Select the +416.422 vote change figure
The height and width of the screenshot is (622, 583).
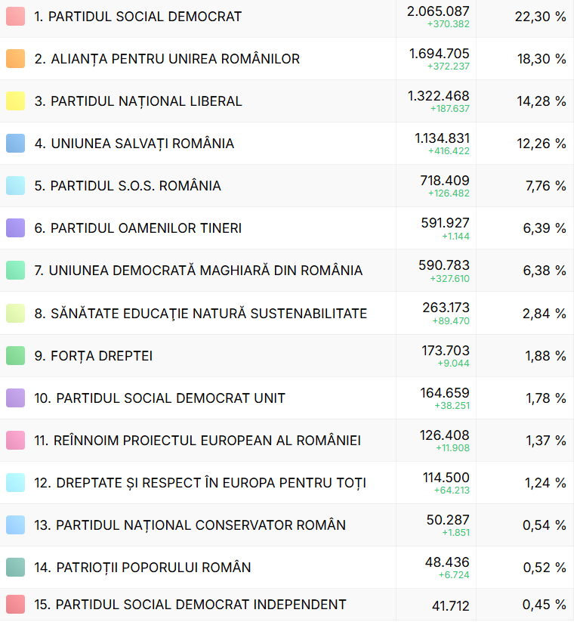pos(448,151)
